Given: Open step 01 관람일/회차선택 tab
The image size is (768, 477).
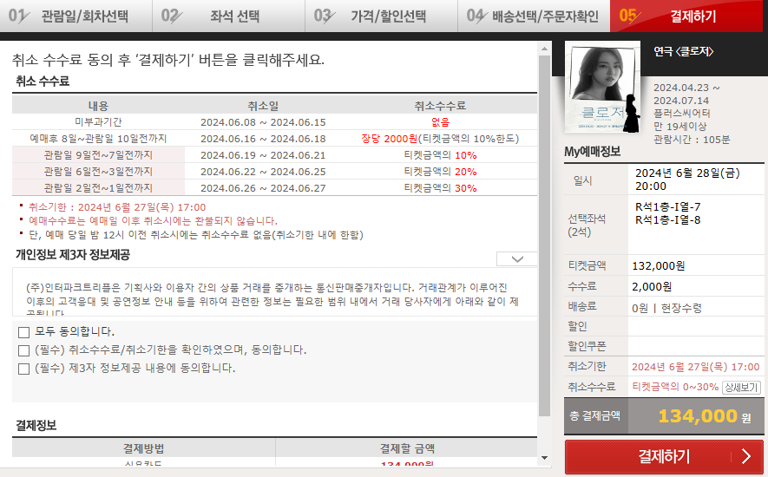Looking at the screenshot, I should coord(75,16).
